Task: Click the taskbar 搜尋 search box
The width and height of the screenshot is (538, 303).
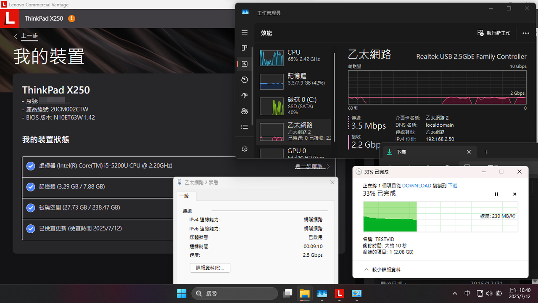Action: coord(235,293)
